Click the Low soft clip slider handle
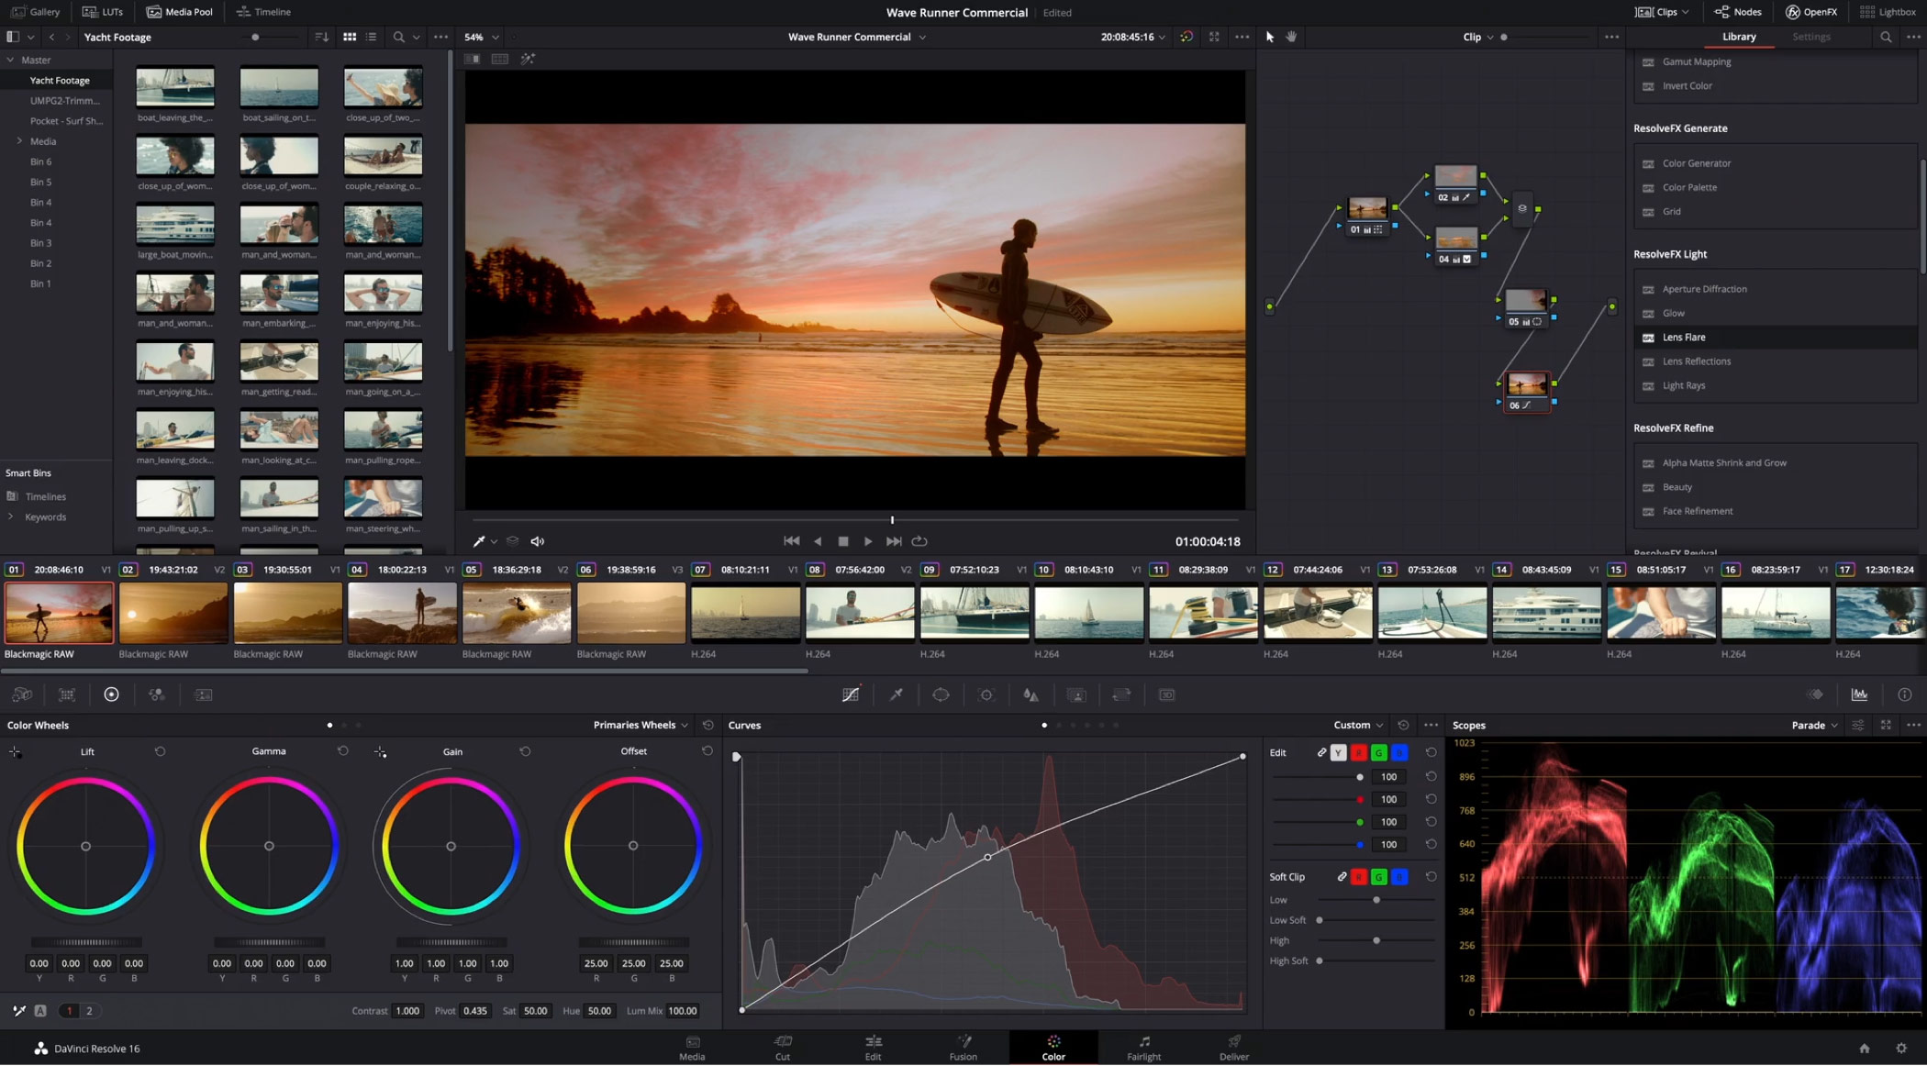Viewport: 1927px width, 1066px height. (x=1376, y=900)
